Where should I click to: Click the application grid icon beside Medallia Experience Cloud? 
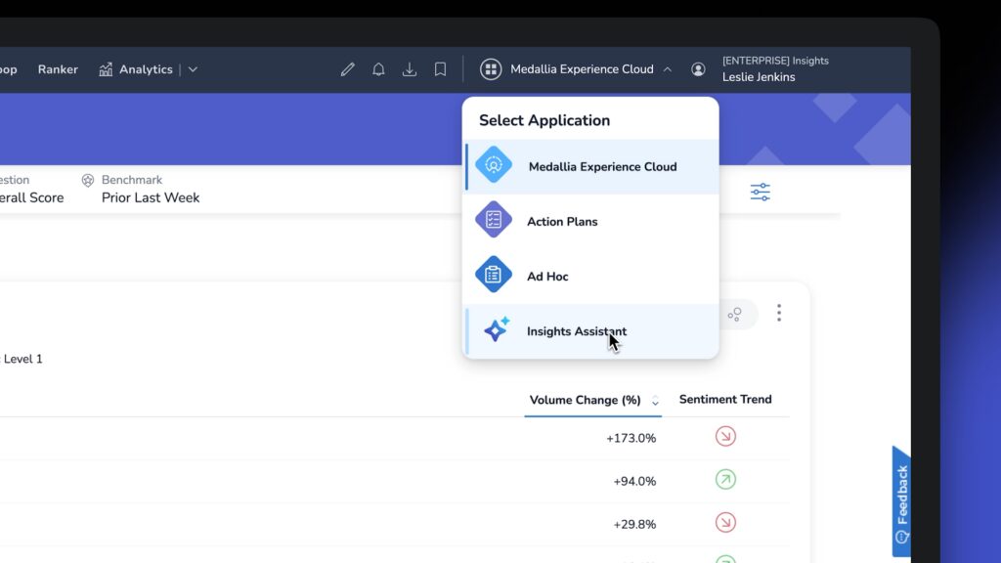tap(491, 69)
